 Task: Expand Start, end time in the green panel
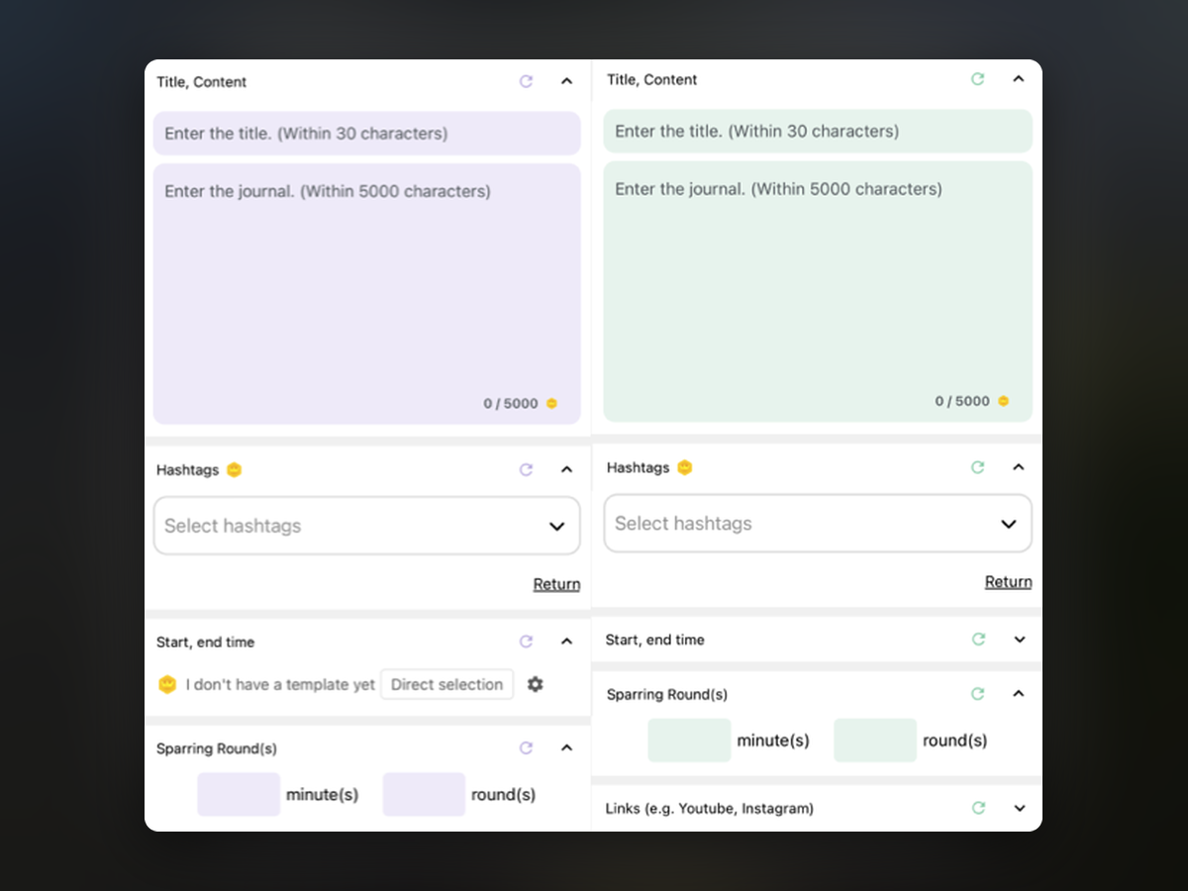click(1020, 640)
